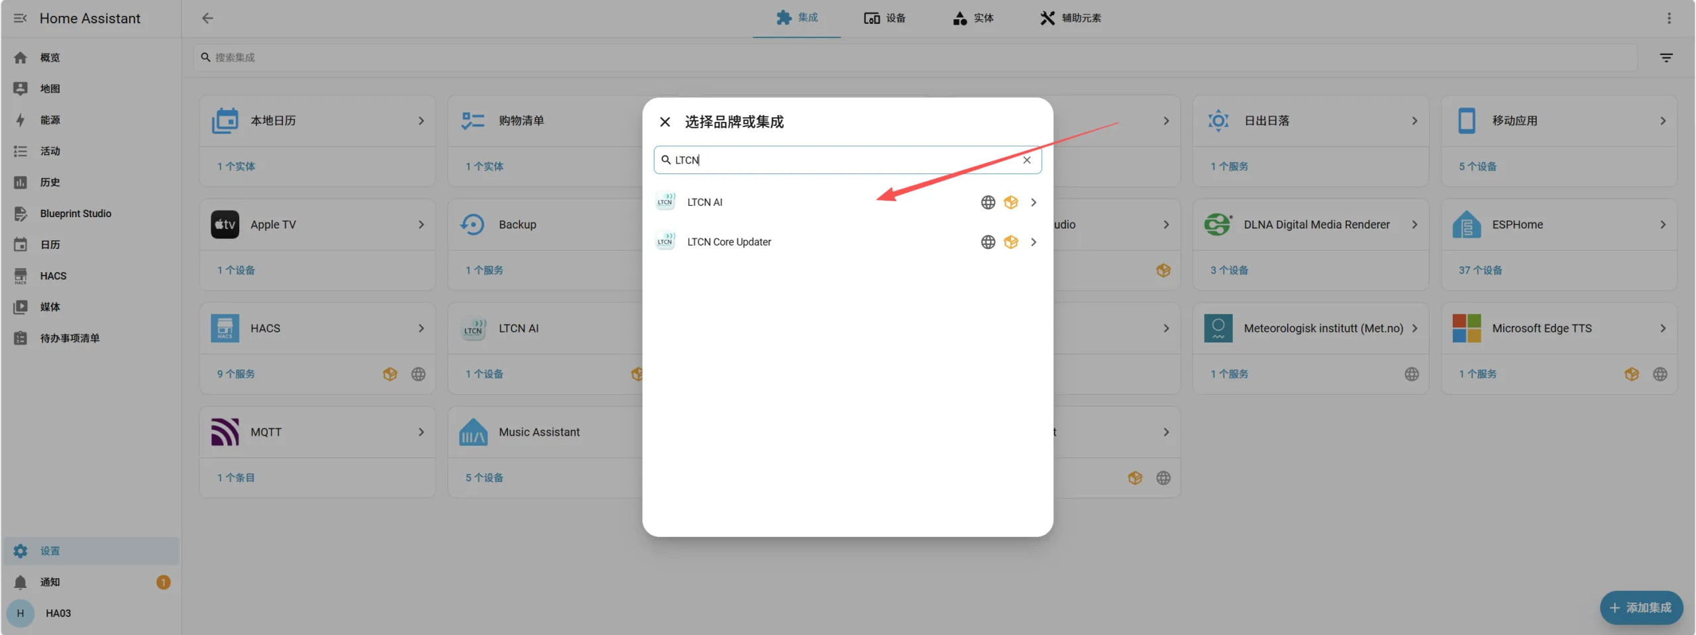Open 1 个设备 link under Apple TV
Viewport: 1696px width, 635px height.
[x=236, y=270]
